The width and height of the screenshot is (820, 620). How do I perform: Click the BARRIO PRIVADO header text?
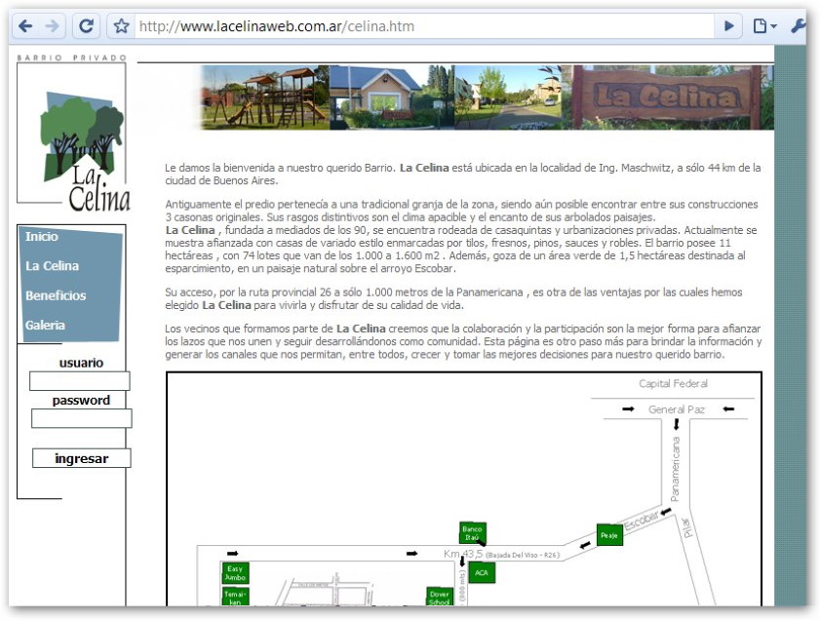coord(72,58)
